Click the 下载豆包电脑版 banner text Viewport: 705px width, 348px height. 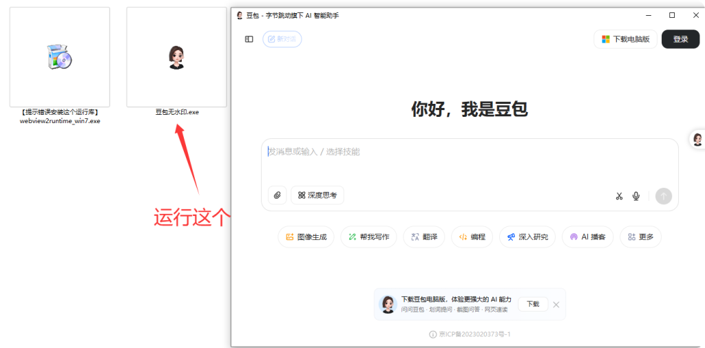coord(456,299)
